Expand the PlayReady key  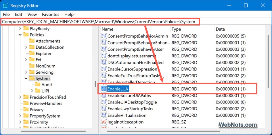coord(20,29)
